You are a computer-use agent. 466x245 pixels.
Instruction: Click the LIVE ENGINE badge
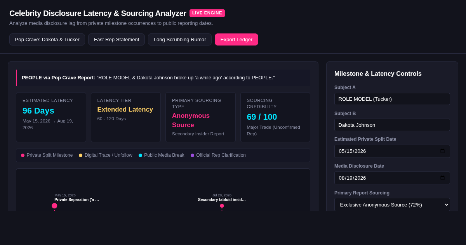click(207, 13)
